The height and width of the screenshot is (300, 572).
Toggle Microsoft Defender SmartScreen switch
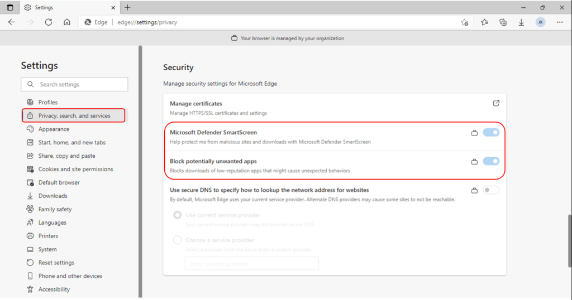pos(491,133)
